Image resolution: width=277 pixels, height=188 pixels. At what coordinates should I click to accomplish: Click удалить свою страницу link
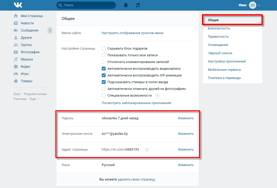136,179
